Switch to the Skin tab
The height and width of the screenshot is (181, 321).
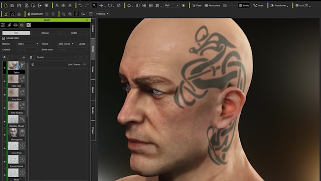pos(16,33)
